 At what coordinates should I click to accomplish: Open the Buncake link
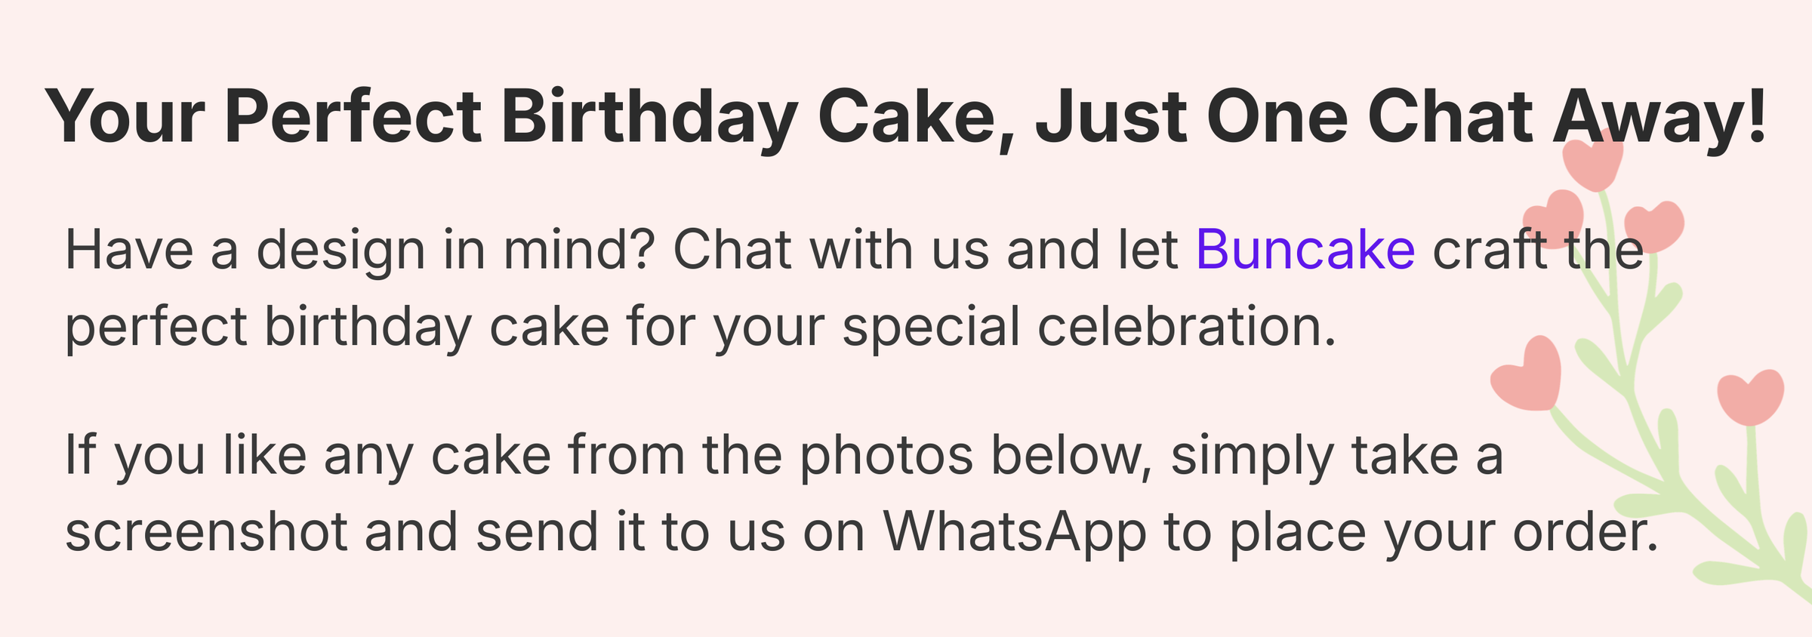[x=1305, y=250]
